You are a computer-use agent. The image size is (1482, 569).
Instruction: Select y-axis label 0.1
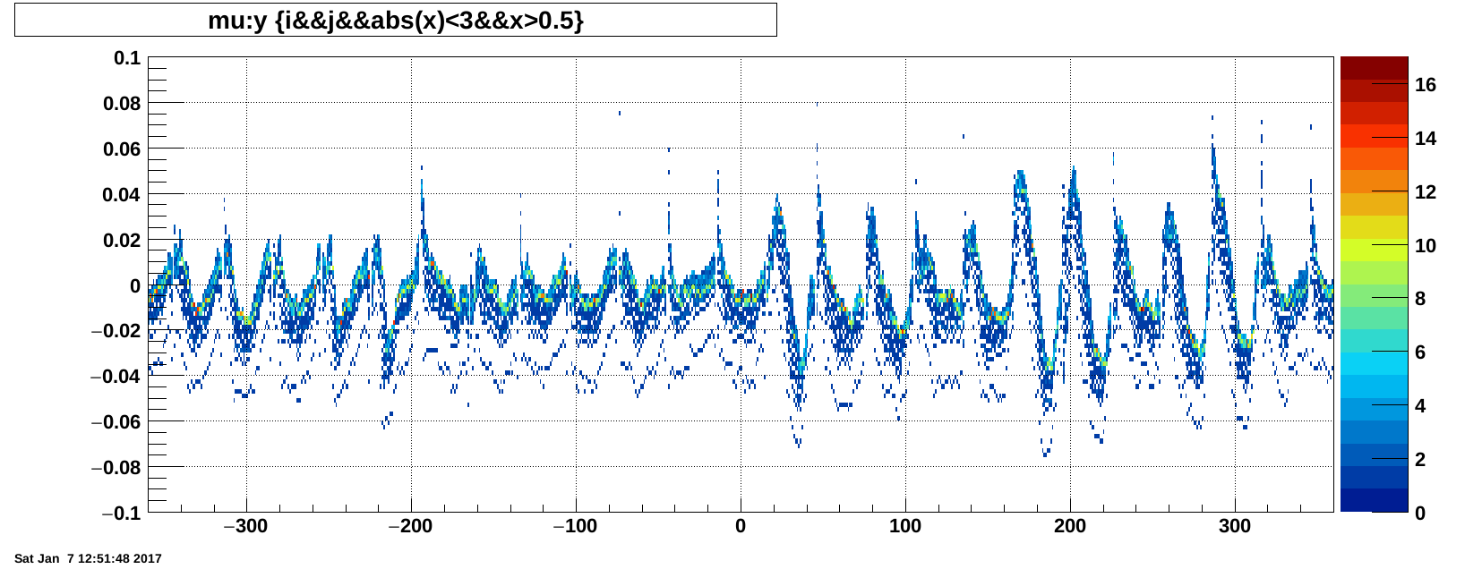[127, 58]
